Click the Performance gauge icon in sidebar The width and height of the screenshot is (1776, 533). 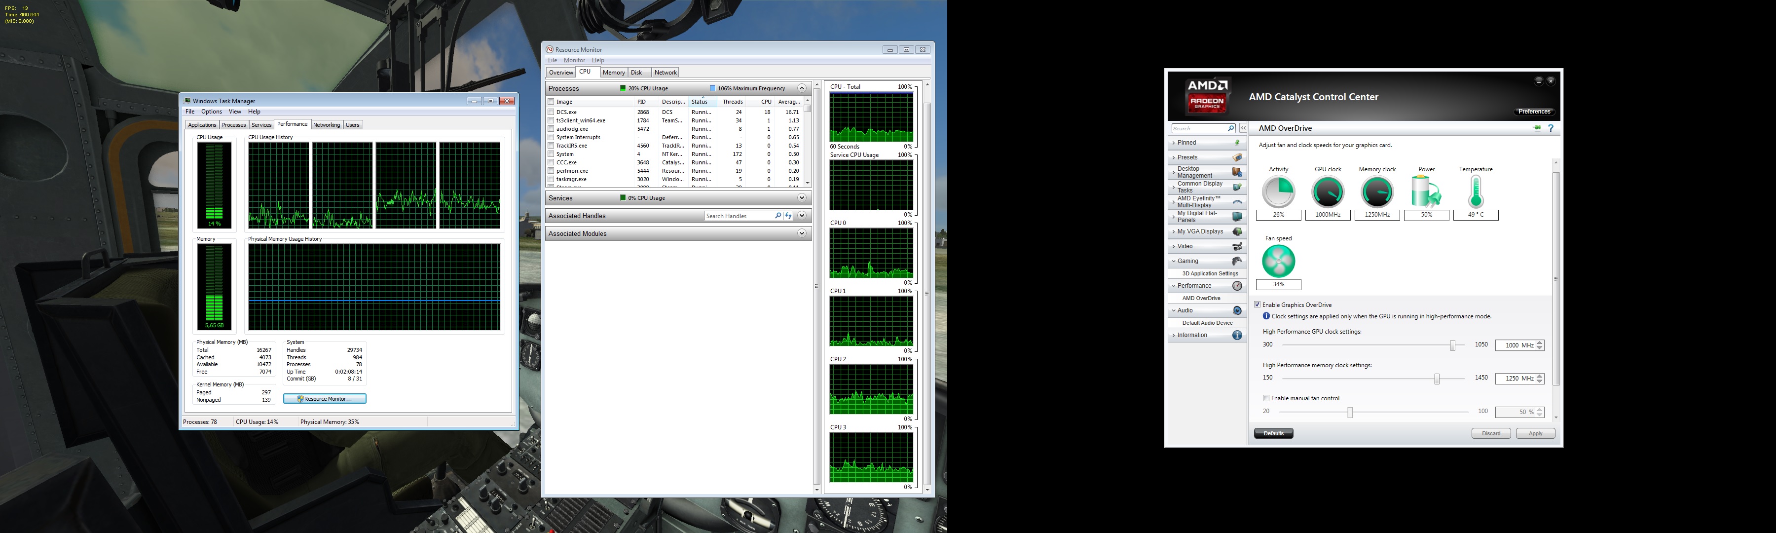click(1237, 285)
